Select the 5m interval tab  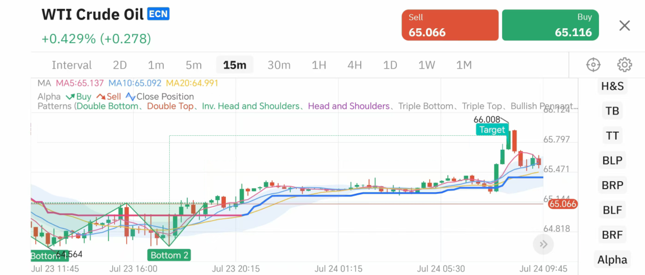pos(193,65)
